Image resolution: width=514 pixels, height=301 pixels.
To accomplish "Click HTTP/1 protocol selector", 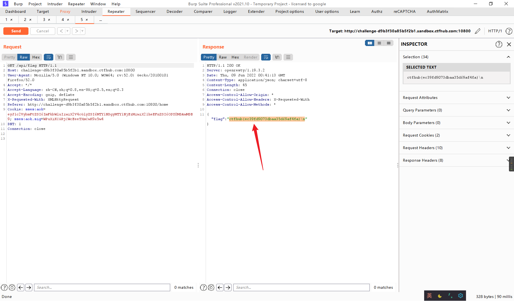I will (x=495, y=31).
